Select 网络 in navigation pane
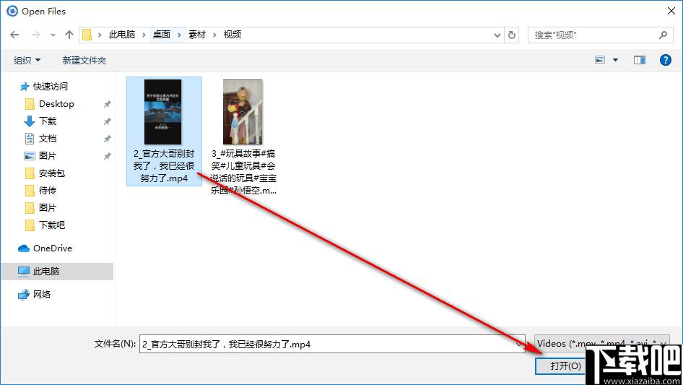This screenshot has width=683, height=385. point(42,294)
